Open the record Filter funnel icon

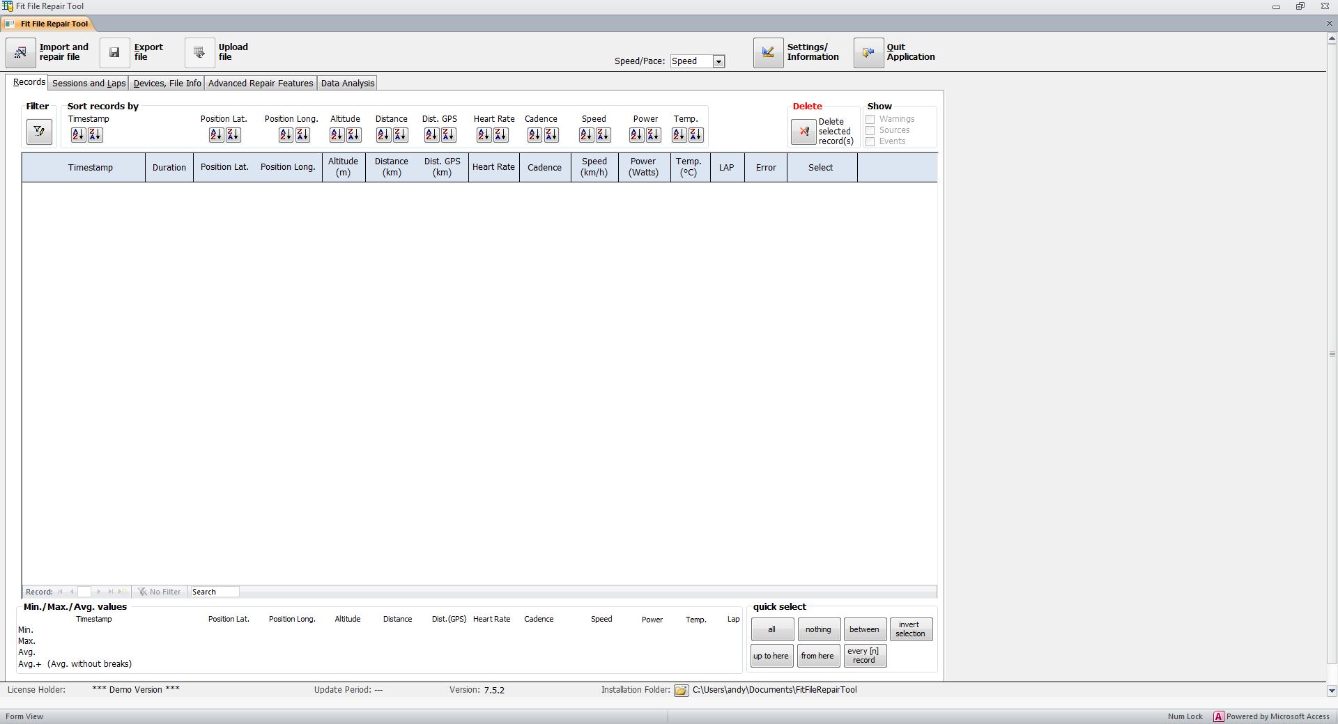(x=39, y=131)
